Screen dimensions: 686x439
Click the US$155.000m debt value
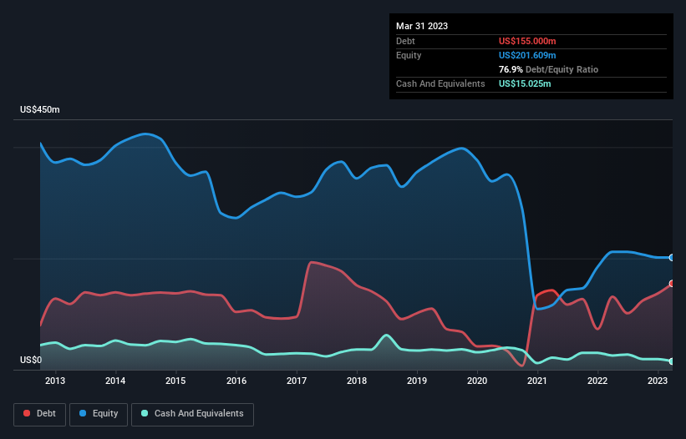click(527, 41)
